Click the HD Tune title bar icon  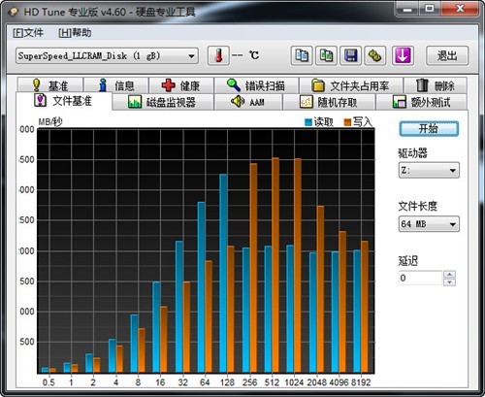[13, 12]
